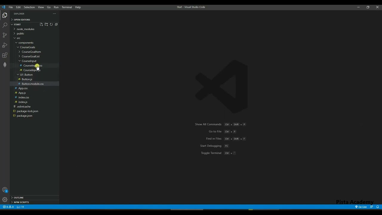Open the File menu
The image size is (382, 215).
11,7
